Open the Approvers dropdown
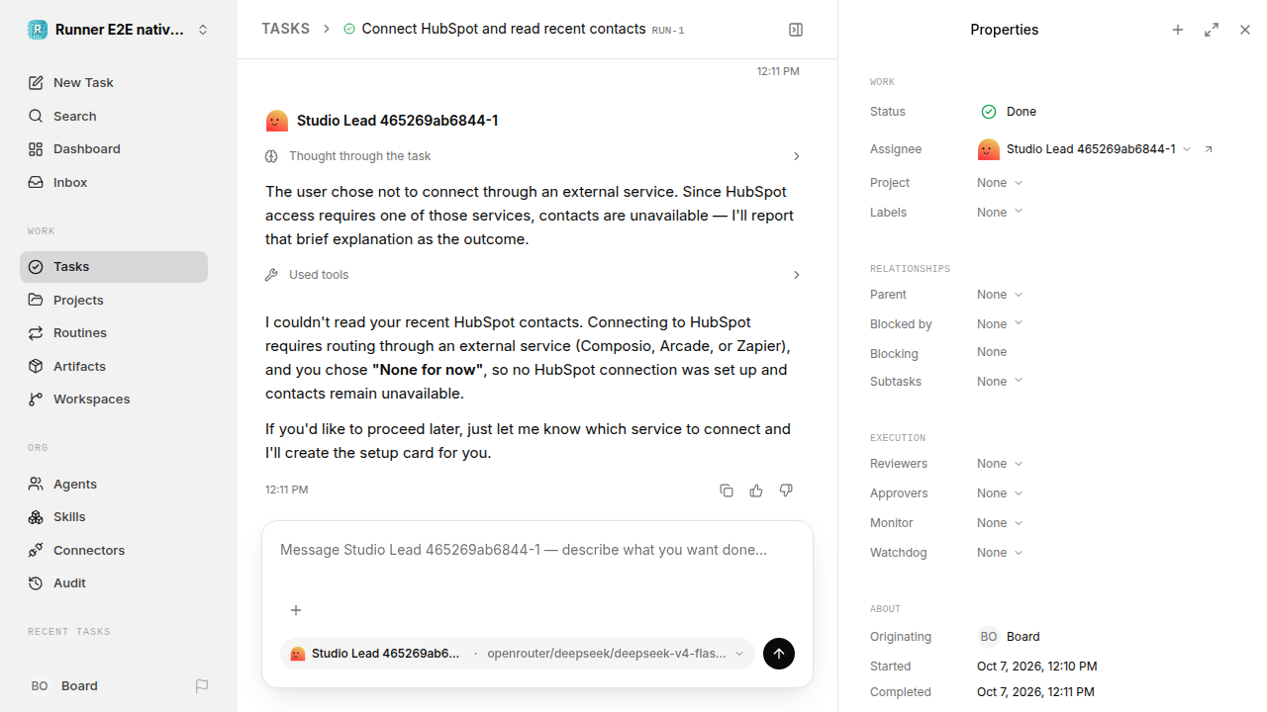This screenshot has height=712, width=1267. [1000, 493]
